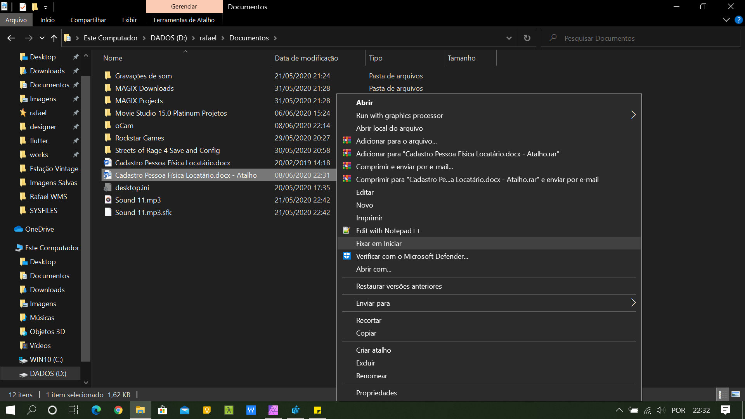Open the Explorer help question mark icon
745x419 pixels.
(738, 20)
